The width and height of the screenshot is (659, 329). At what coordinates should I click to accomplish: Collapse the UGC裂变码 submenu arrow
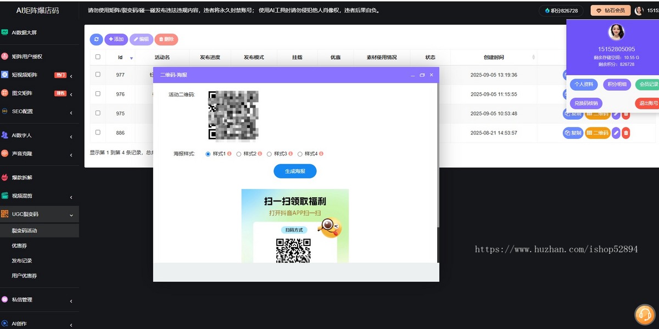(x=71, y=215)
